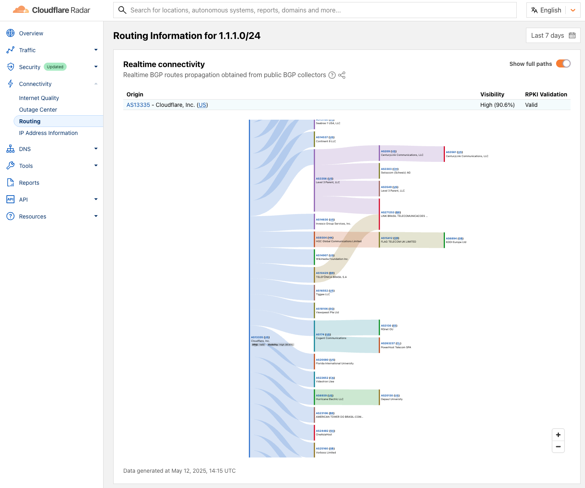Image resolution: width=585 pixels, height=488 pixels.
Task: Open AS263237 PowerHost Telecom link
Action: 388,343
